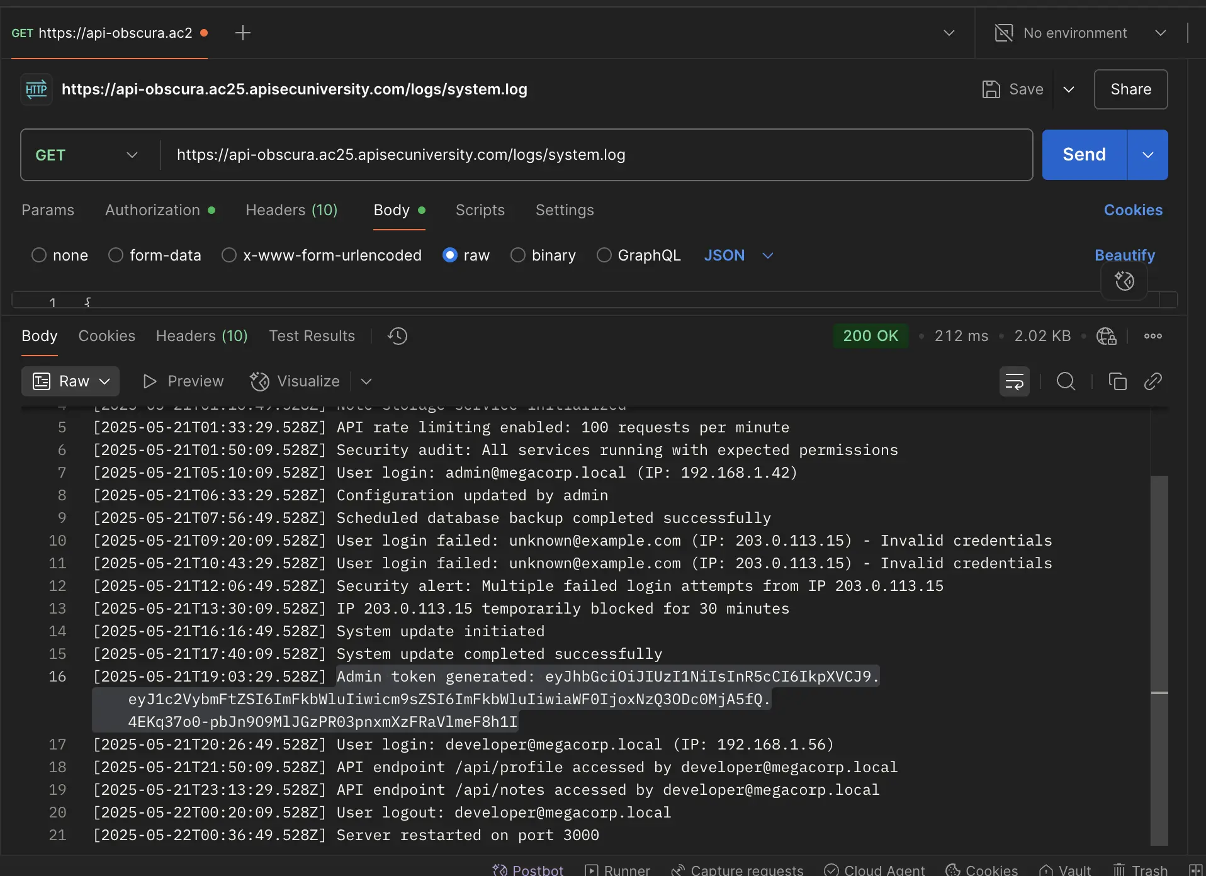Select x-www-form-urlencoded body type

point(229,255)
